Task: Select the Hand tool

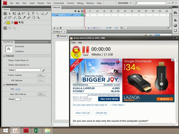Action: point(34,18)
